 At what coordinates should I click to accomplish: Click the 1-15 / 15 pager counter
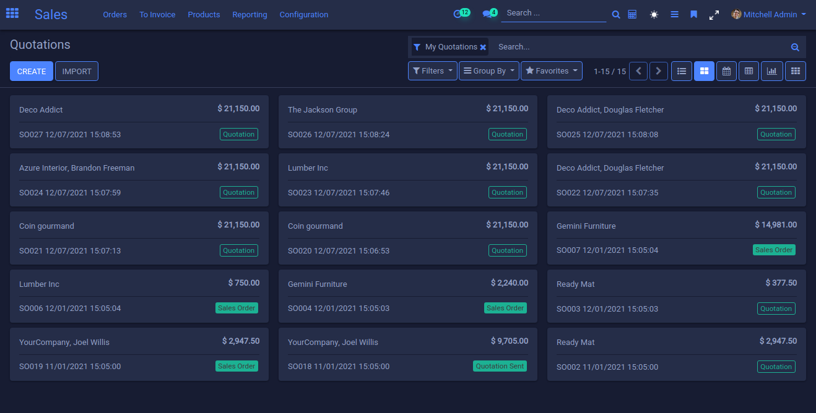[610, 72]
